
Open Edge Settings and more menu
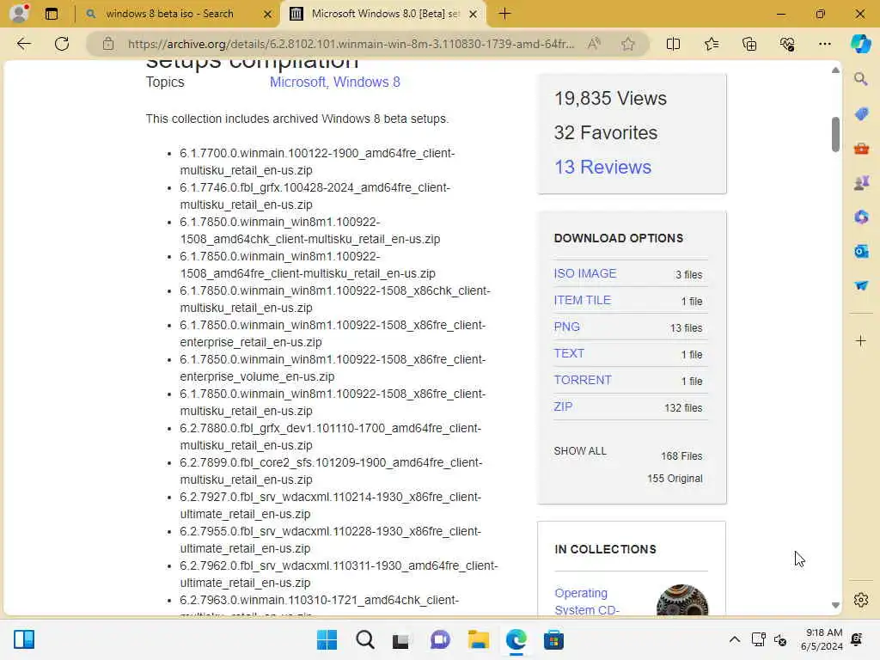coord(824,44)
